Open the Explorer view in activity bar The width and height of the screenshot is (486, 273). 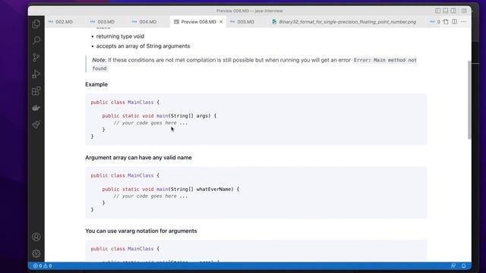(36, 24)
